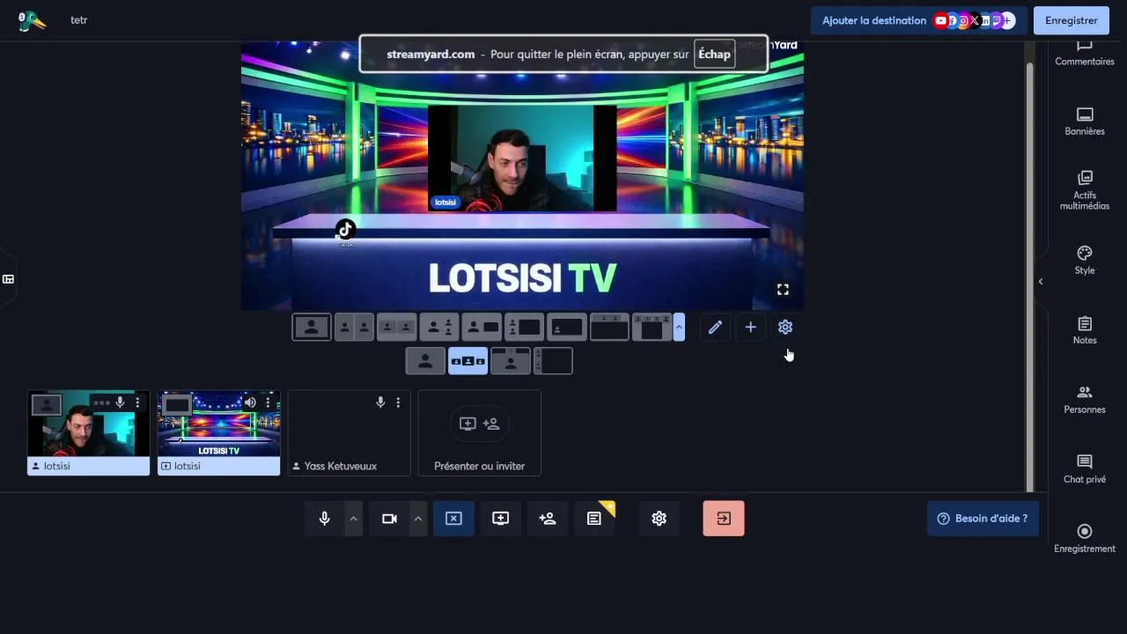Open the Style panel
Viewport: 1127px width, 634px height.
point(1085,261)
